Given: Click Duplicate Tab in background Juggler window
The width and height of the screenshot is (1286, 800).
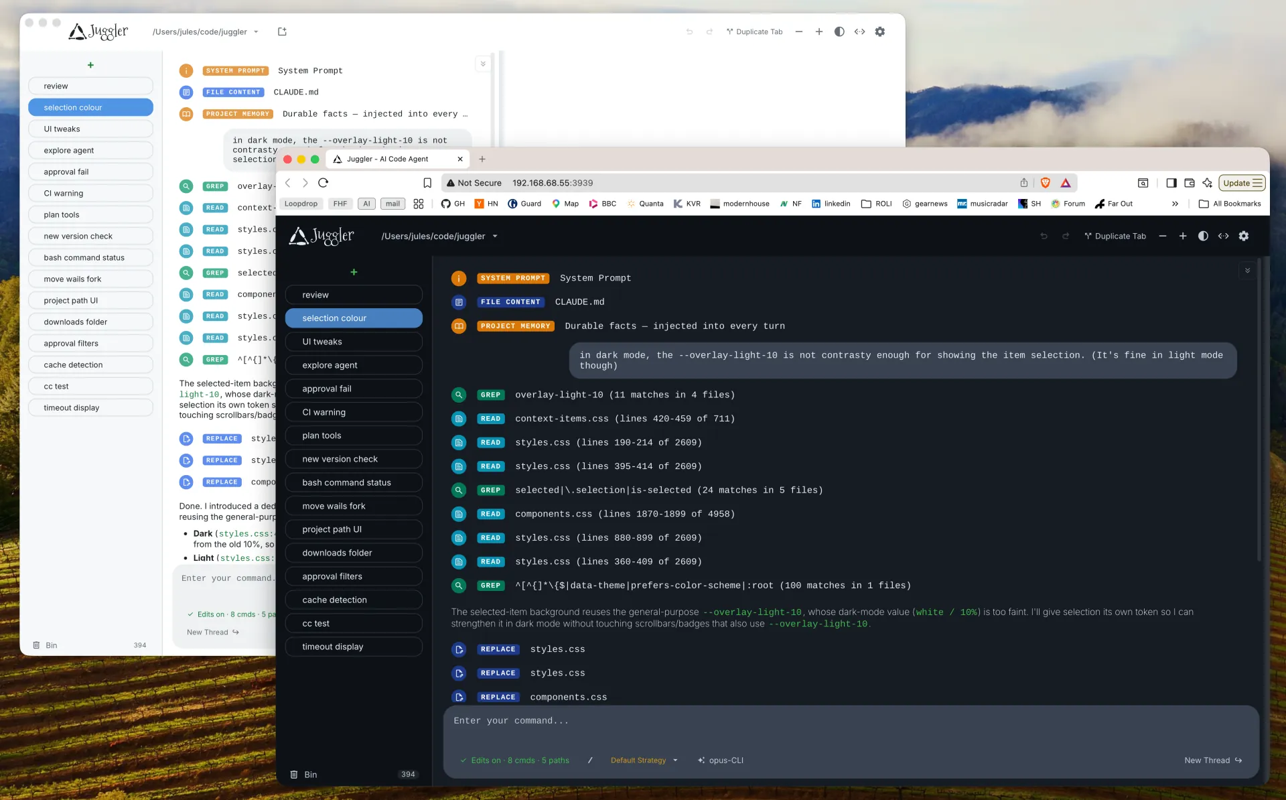Looking at the screenshot, I should tap(755, 31).
